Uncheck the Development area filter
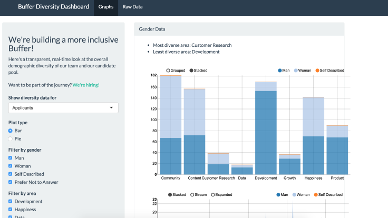This screenshot has width=388, height=218. tap(10, 201)
